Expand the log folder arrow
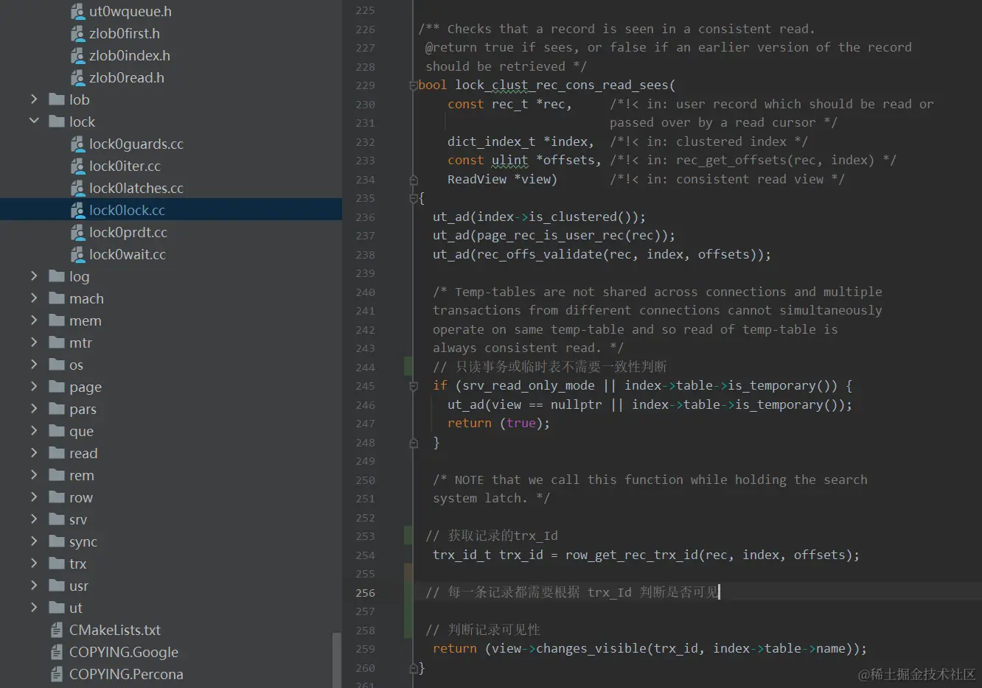 pyautogui.click(x=34, y=275)
